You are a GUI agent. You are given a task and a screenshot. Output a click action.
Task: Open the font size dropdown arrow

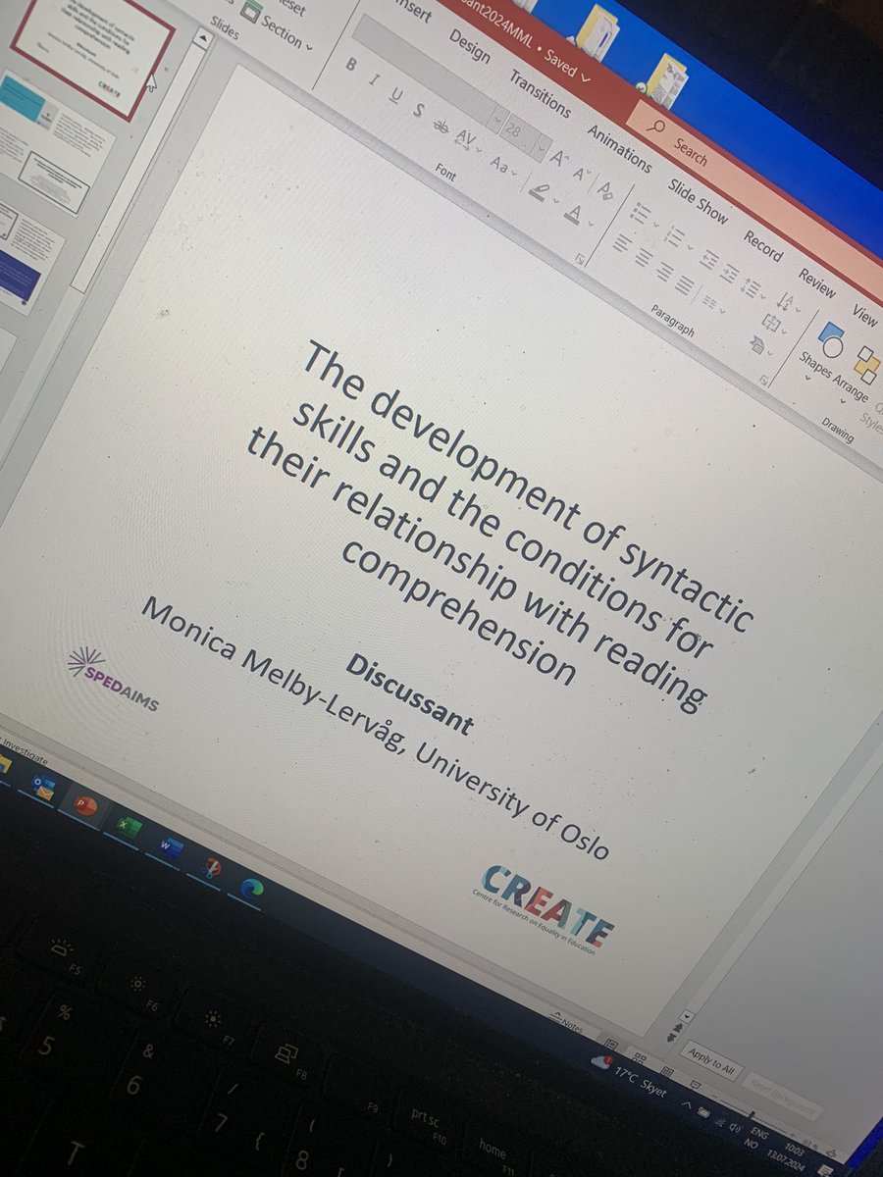[541, 147]
